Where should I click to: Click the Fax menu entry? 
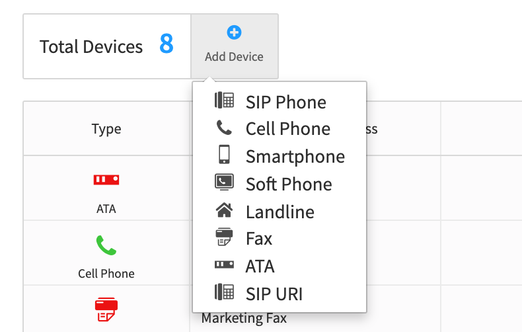tap(259, 239)
